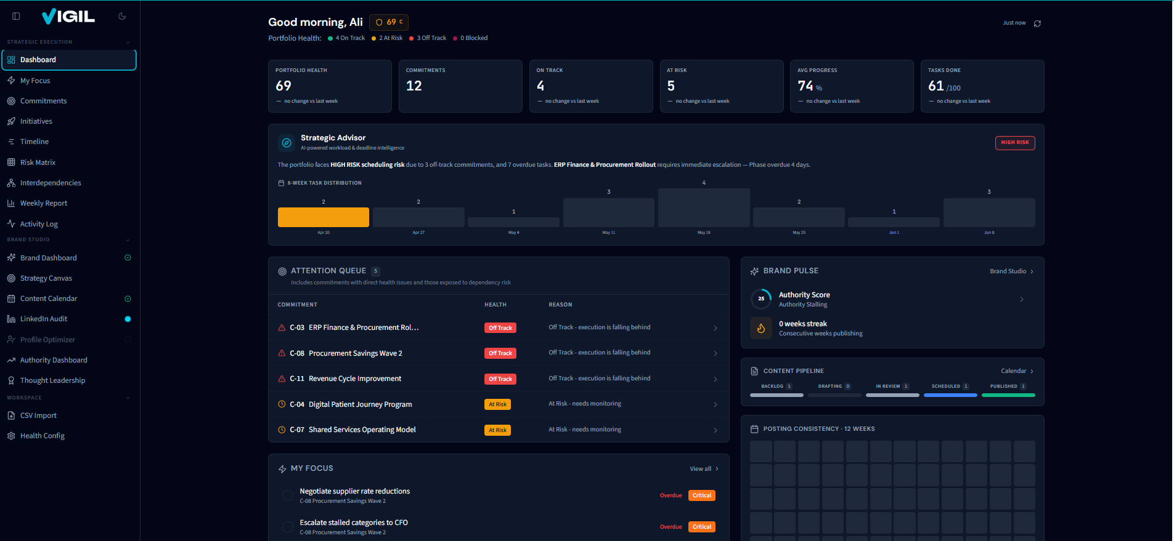Image resolution: width=1174 pixels, height=541 pixels.
Task: Click the Interdependencies network icon
Action: point(11,183)
